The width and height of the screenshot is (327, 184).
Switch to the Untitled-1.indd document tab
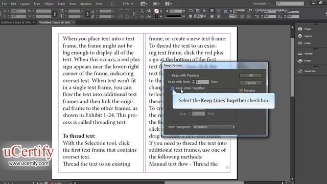coord(16,22)
